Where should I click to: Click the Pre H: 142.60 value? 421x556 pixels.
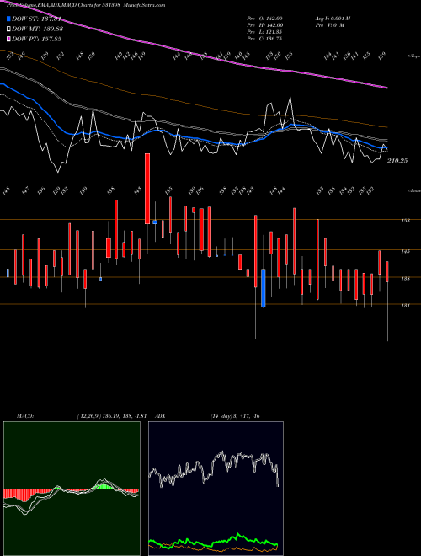[264, 25]
